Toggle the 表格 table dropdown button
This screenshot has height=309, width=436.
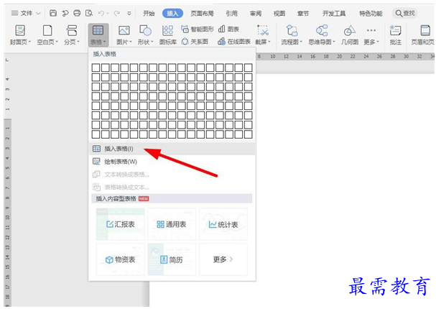pyautogui.click(x=98, y=34)
